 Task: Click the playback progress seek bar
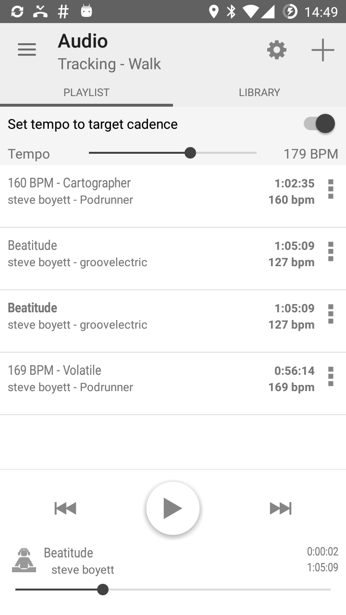click(173, 590)
